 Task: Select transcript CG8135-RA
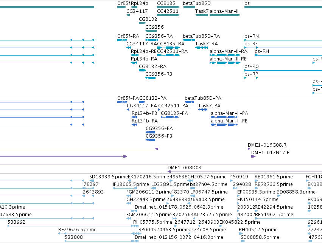point(171,44)
